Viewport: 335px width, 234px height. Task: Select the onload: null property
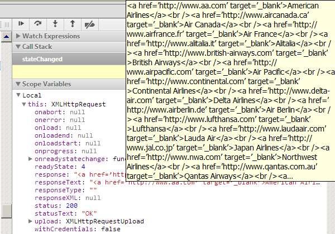coord(58,128)
